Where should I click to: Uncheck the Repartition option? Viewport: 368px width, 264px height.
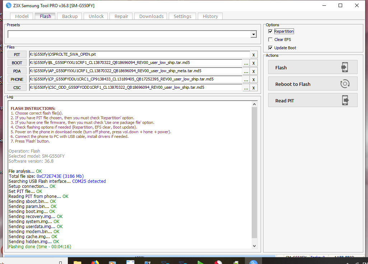pyautogui.click(x=270, y=32)
